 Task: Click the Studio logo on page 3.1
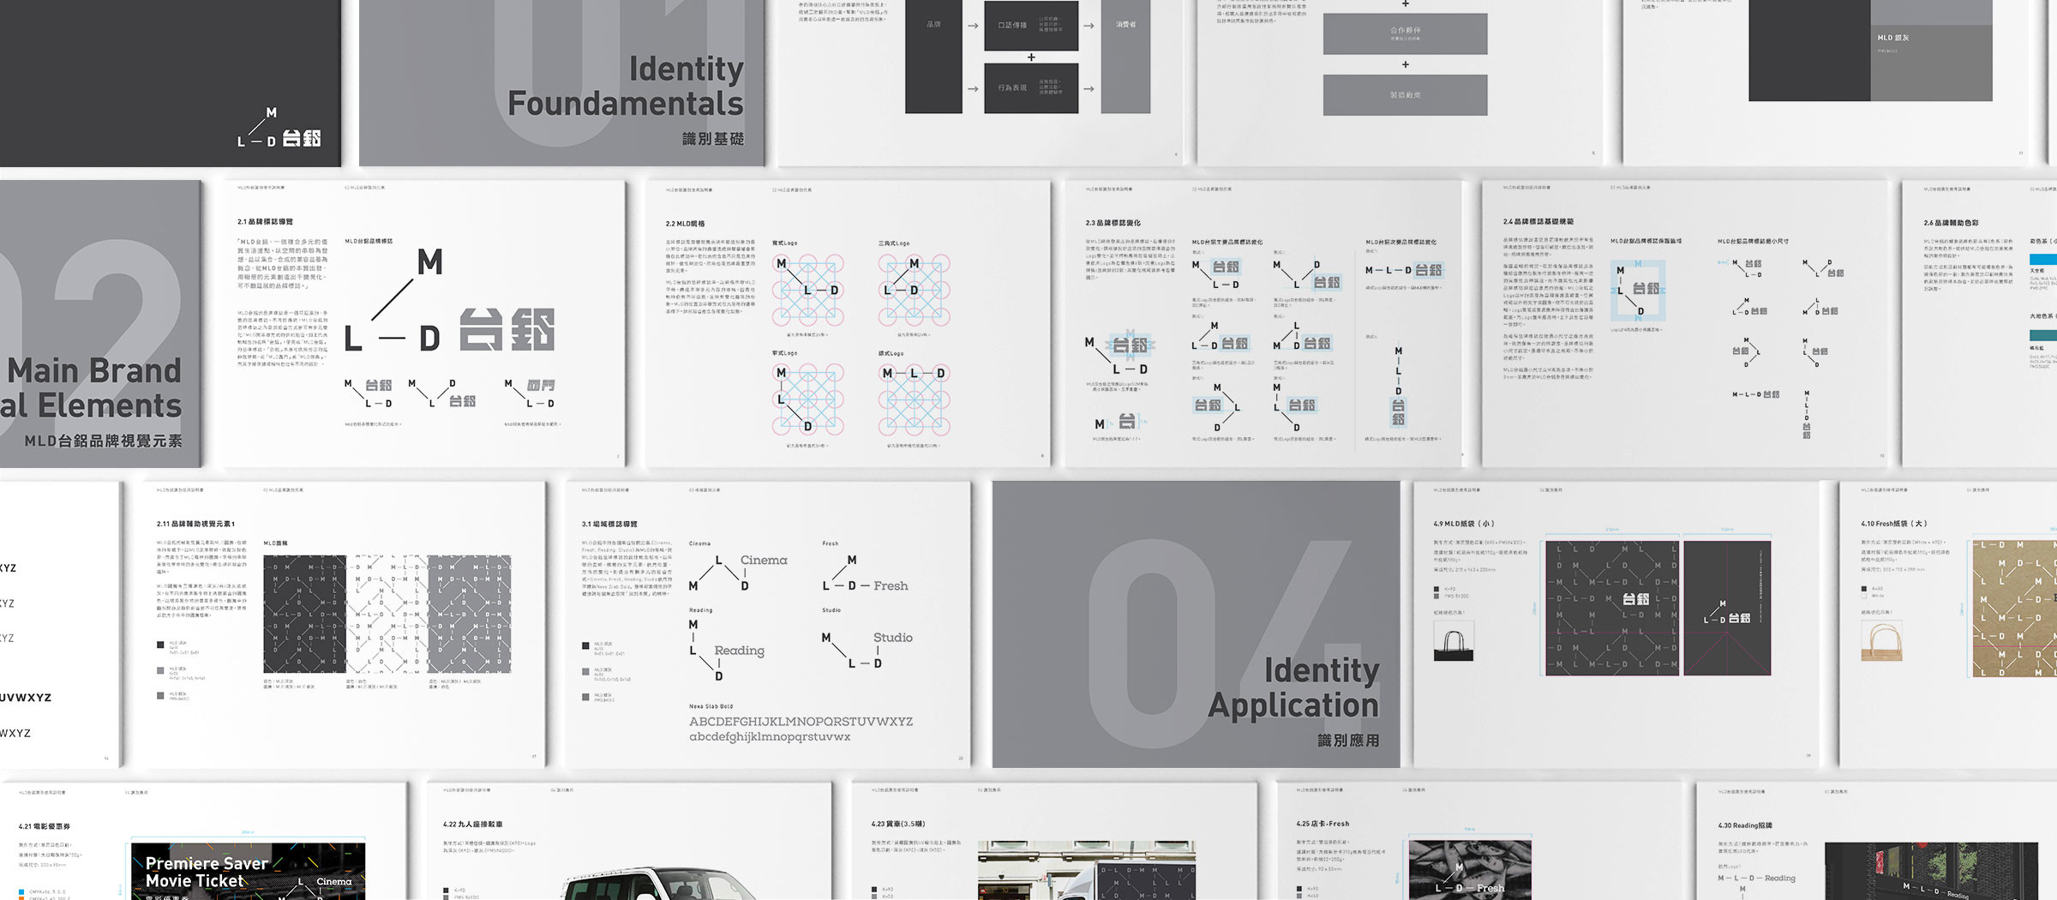(867, 650)
